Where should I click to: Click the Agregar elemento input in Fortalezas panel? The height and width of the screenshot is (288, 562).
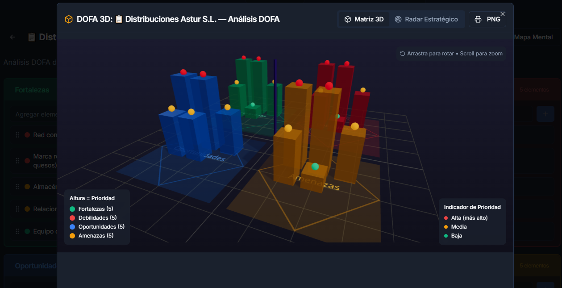(35, 114)
